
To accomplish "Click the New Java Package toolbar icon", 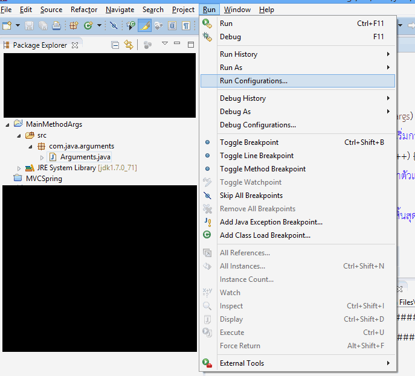I will [74, 25].
